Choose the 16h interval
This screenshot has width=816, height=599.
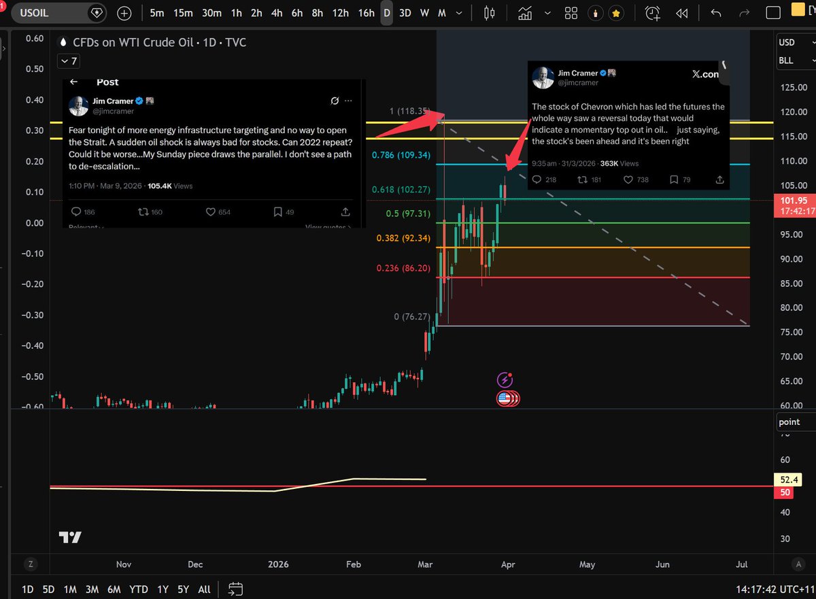367,13
